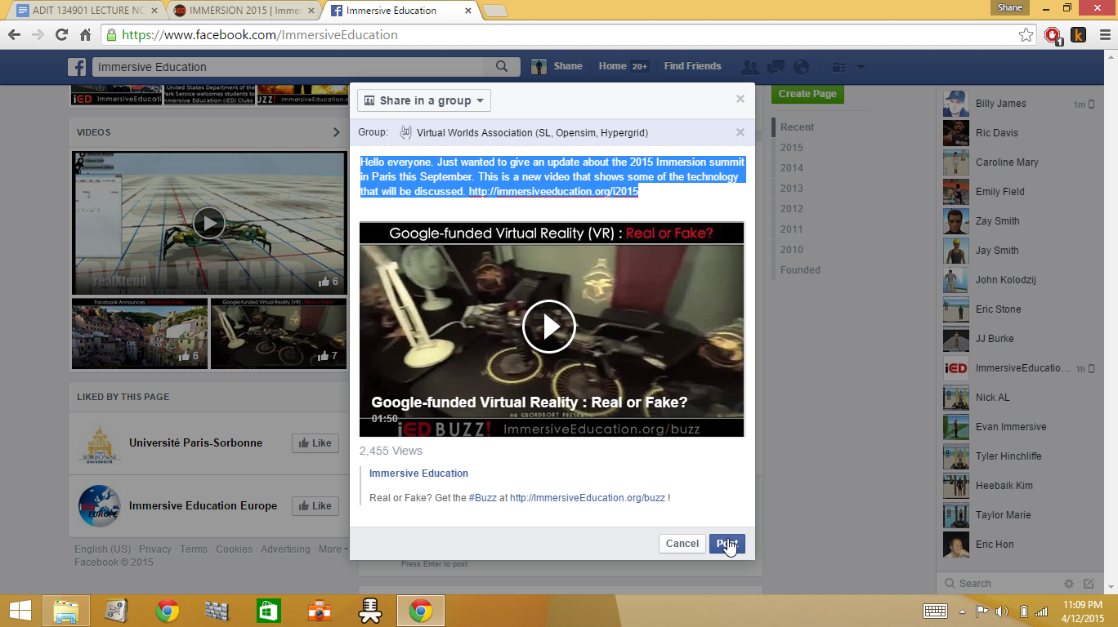This screenshot has height=627, width=1118.
Task: Click Find Friends in top bar
Action: click(692, 66)
